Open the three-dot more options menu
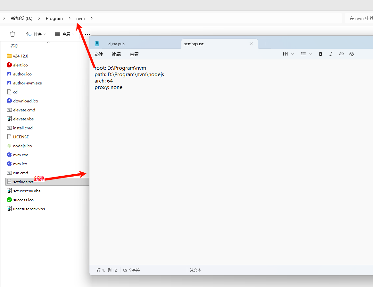Screen dimensions: 373x287 [x=87, y=34]
